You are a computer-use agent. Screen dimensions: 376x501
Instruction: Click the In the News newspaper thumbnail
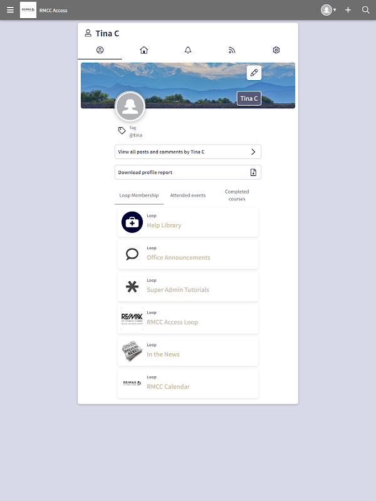(x=132, y=351)
